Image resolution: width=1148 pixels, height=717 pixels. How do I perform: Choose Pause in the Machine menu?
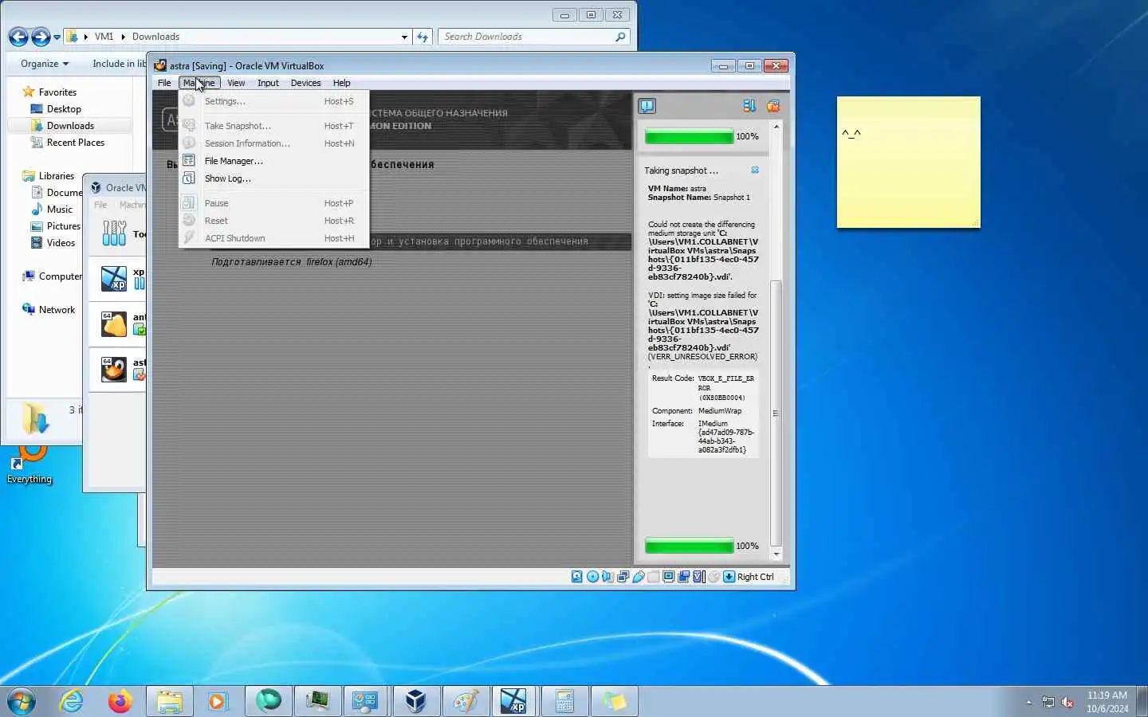[273, 203]
